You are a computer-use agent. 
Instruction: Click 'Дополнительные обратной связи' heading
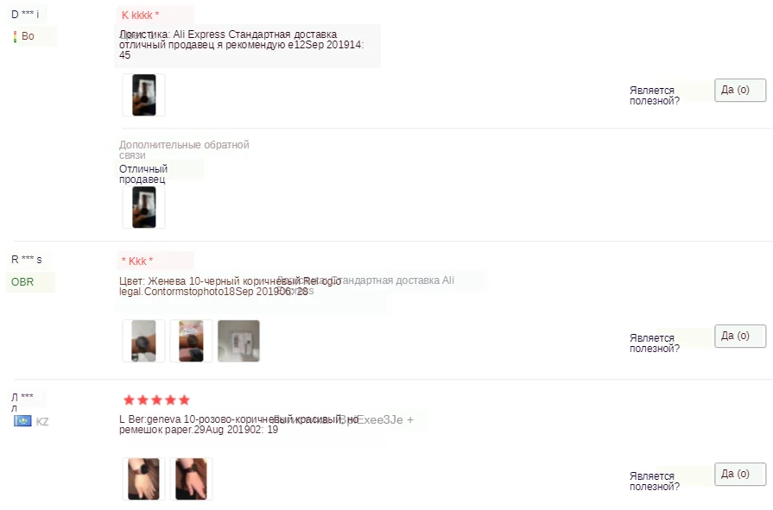pyautogui.click(x=184, y=150)
